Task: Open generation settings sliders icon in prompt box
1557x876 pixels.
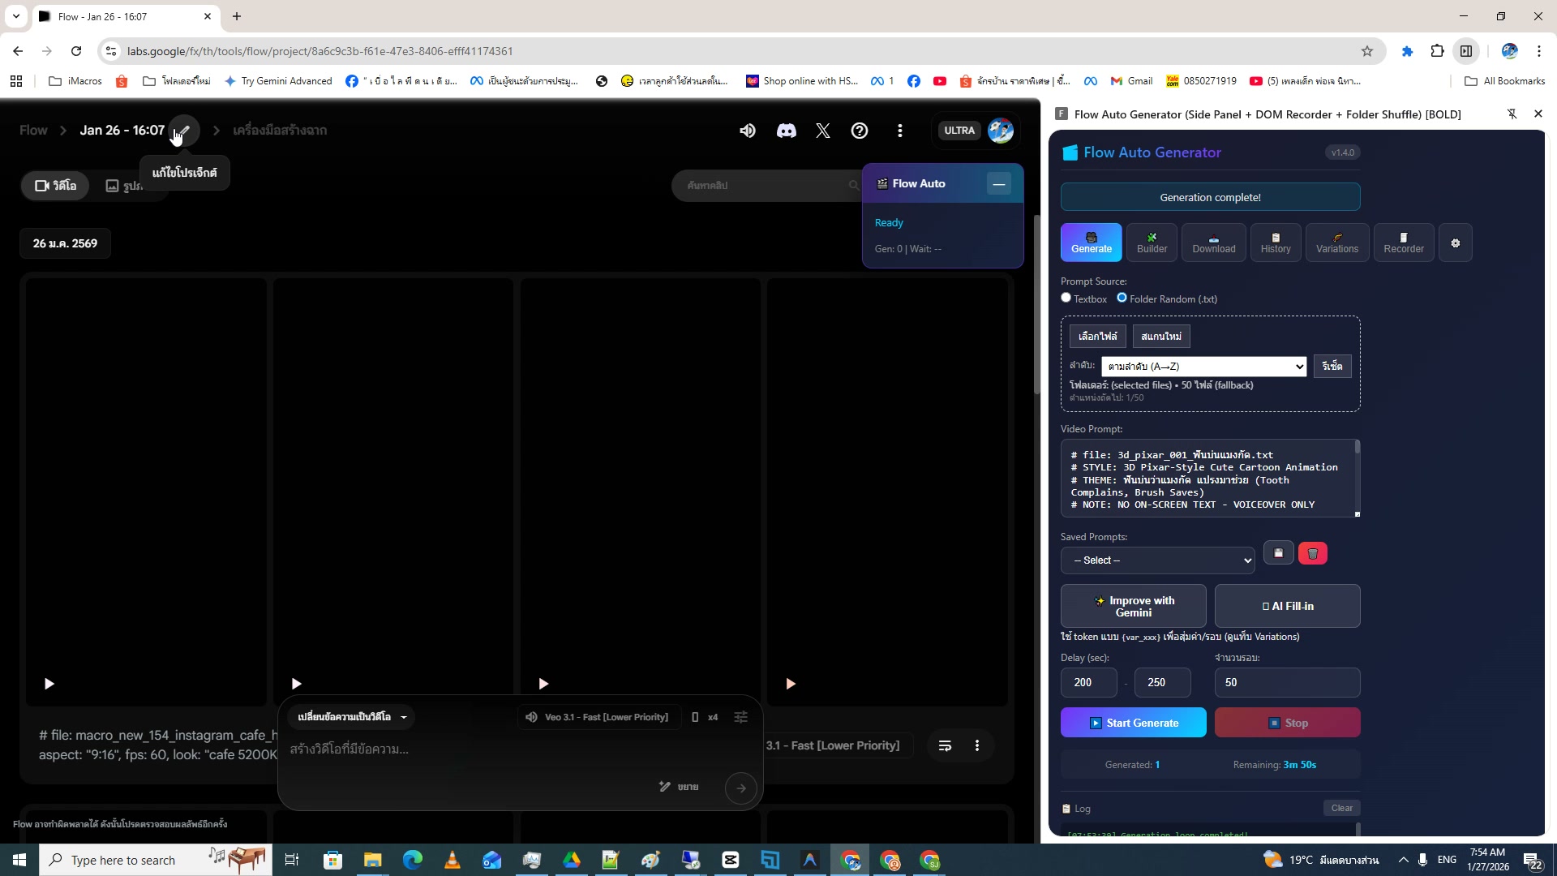Action: pyautogui.click(x=740, y=717)
